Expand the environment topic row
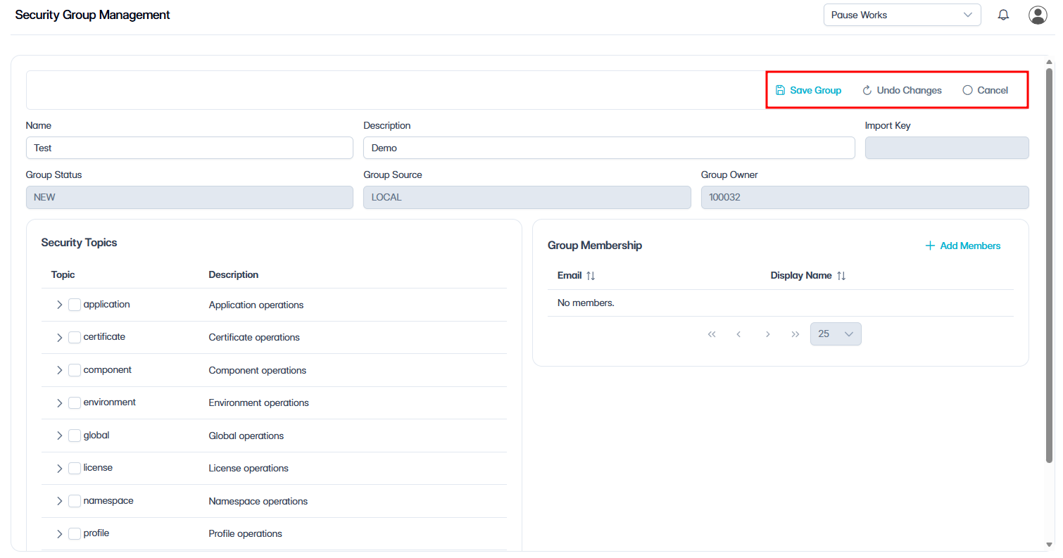 click(59, 402)
